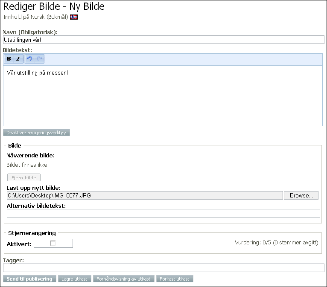Click the Alternativ bildetekst input field
327x287 pixels.
pos(163,213)
